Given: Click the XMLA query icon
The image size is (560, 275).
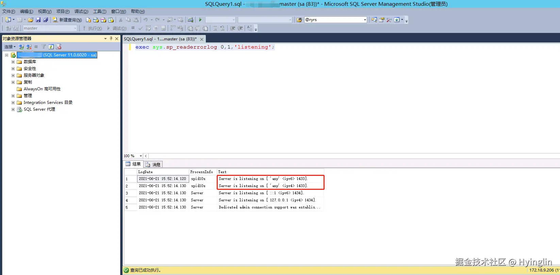Looking at the screenshot, I should coord(111,20).
